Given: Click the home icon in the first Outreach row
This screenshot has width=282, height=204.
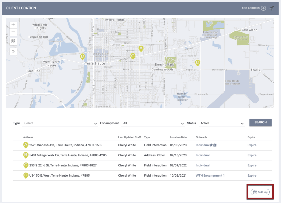Looking at the screenshot, I should (215, 145).
